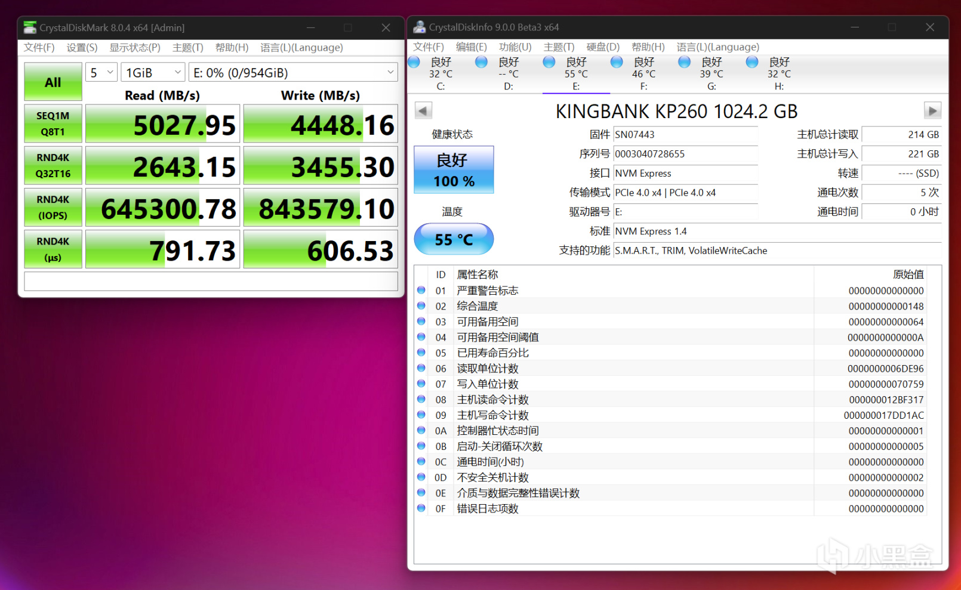Open the test count dropdown showing 5
The width and height of the screenshot is (961, 590).
(101, 73)
